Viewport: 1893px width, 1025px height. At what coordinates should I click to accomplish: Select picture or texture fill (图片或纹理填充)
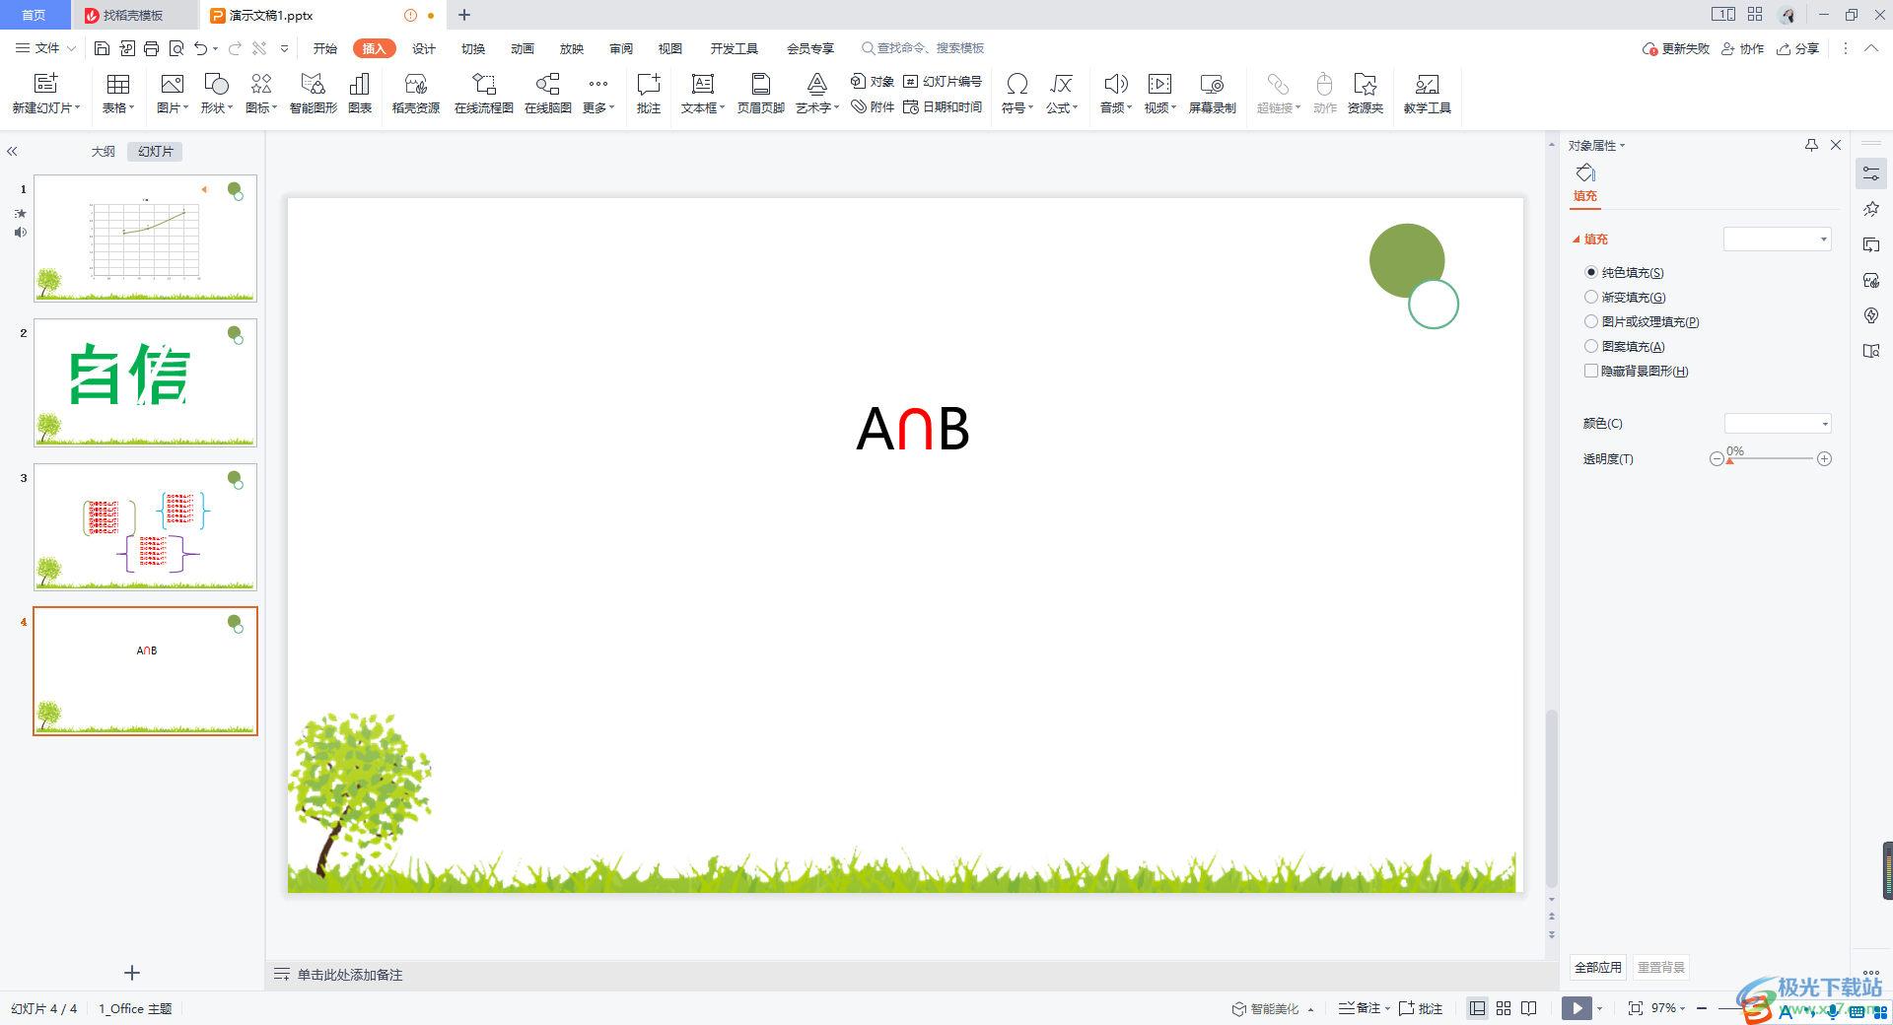pos(1591,321)
